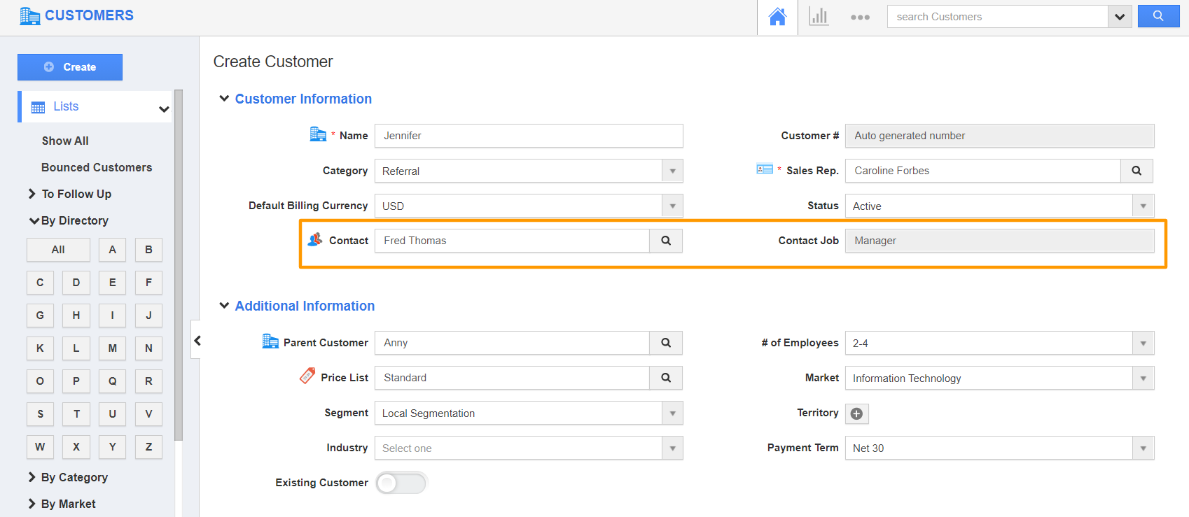The image size is (1189, 517).
Task: Click the Sales Rep. card icon
Action: point(765,169)
